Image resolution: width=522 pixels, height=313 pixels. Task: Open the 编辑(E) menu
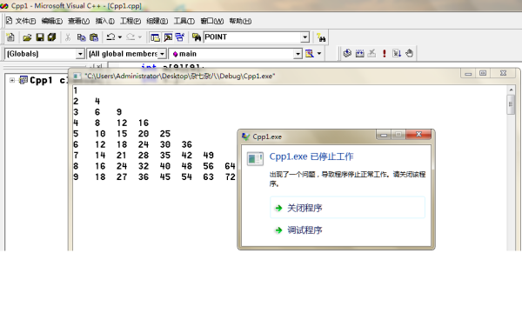pyautogui.click(x=52, y=21)
